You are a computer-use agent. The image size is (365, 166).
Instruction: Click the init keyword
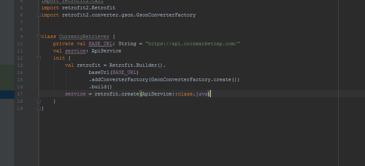pyautogui.click(x=59, y=58)
